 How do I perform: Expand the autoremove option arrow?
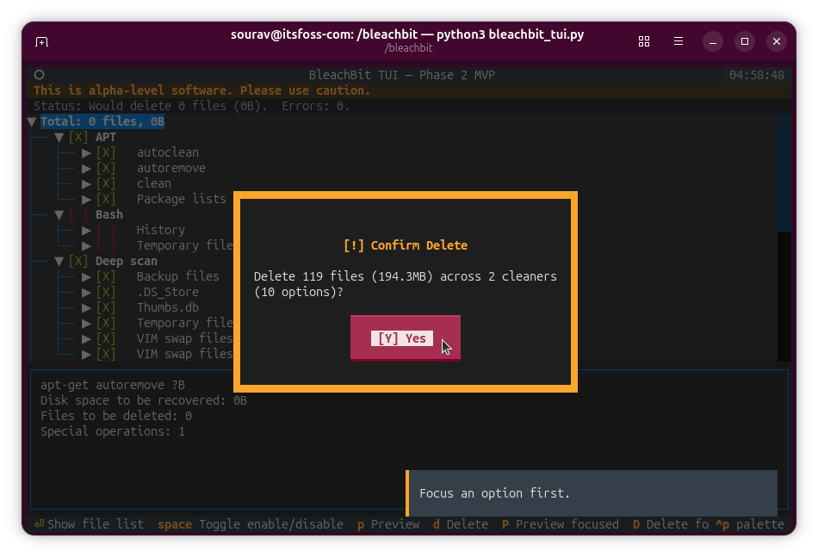(87, 169)
